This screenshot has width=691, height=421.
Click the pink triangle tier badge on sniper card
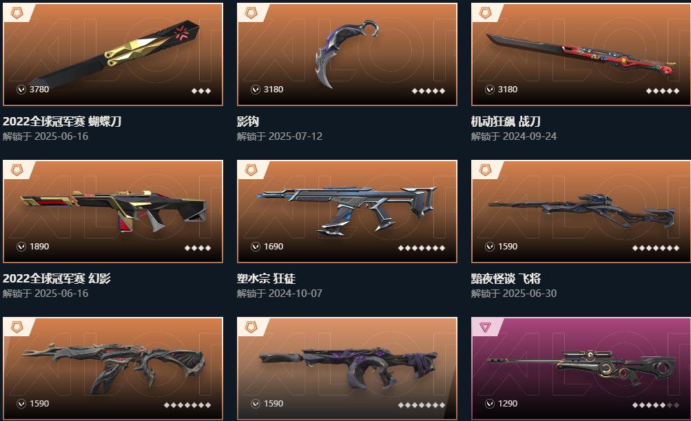(x=485, y=327)
